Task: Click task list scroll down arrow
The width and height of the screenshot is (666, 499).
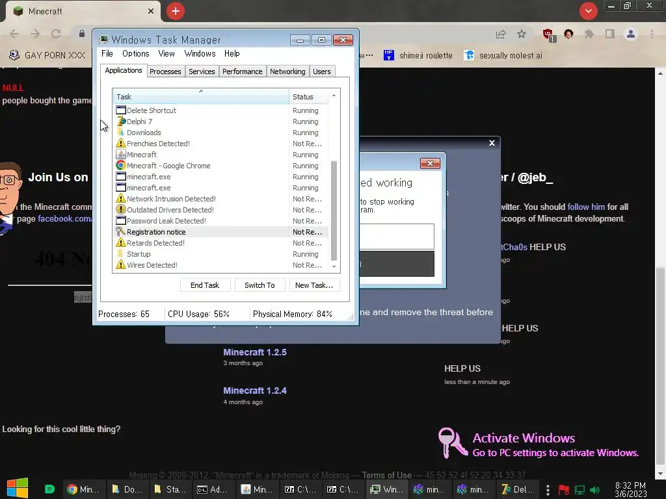Action: pos(334,266)
